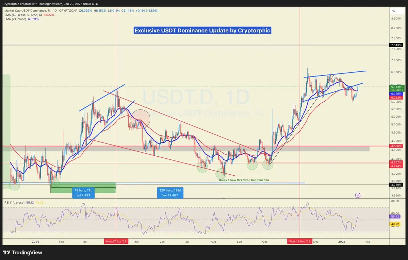The height and width of the screenshot is (260, 408).
Task: Click the TradingView logo at the bottom left
Action: coord(22,253)
